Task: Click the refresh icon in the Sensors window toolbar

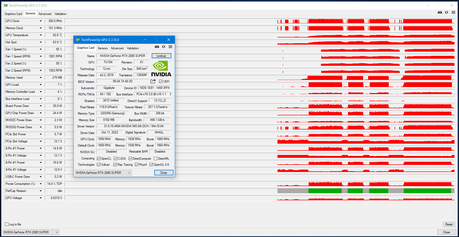Action: coord(447,12)
